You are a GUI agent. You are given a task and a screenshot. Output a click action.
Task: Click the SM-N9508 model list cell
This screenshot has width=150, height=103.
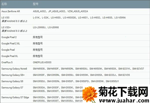click(x=88, y=69)
